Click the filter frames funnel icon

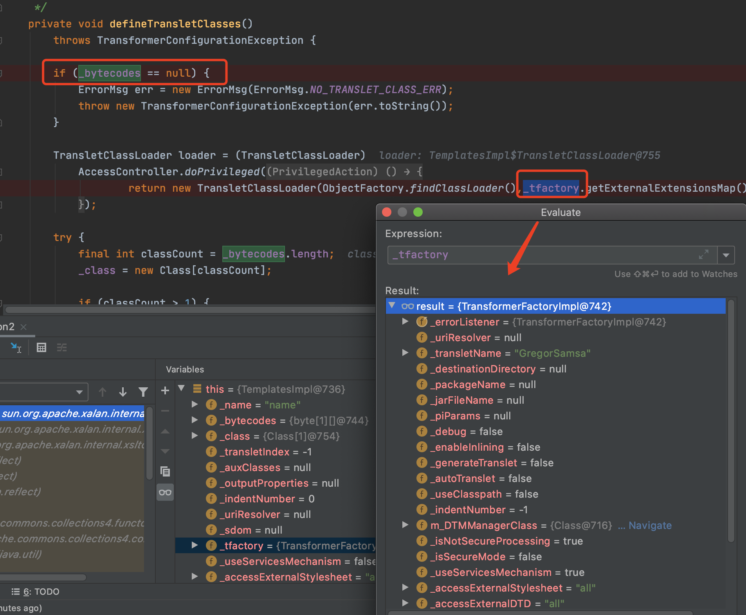point(143,392)
